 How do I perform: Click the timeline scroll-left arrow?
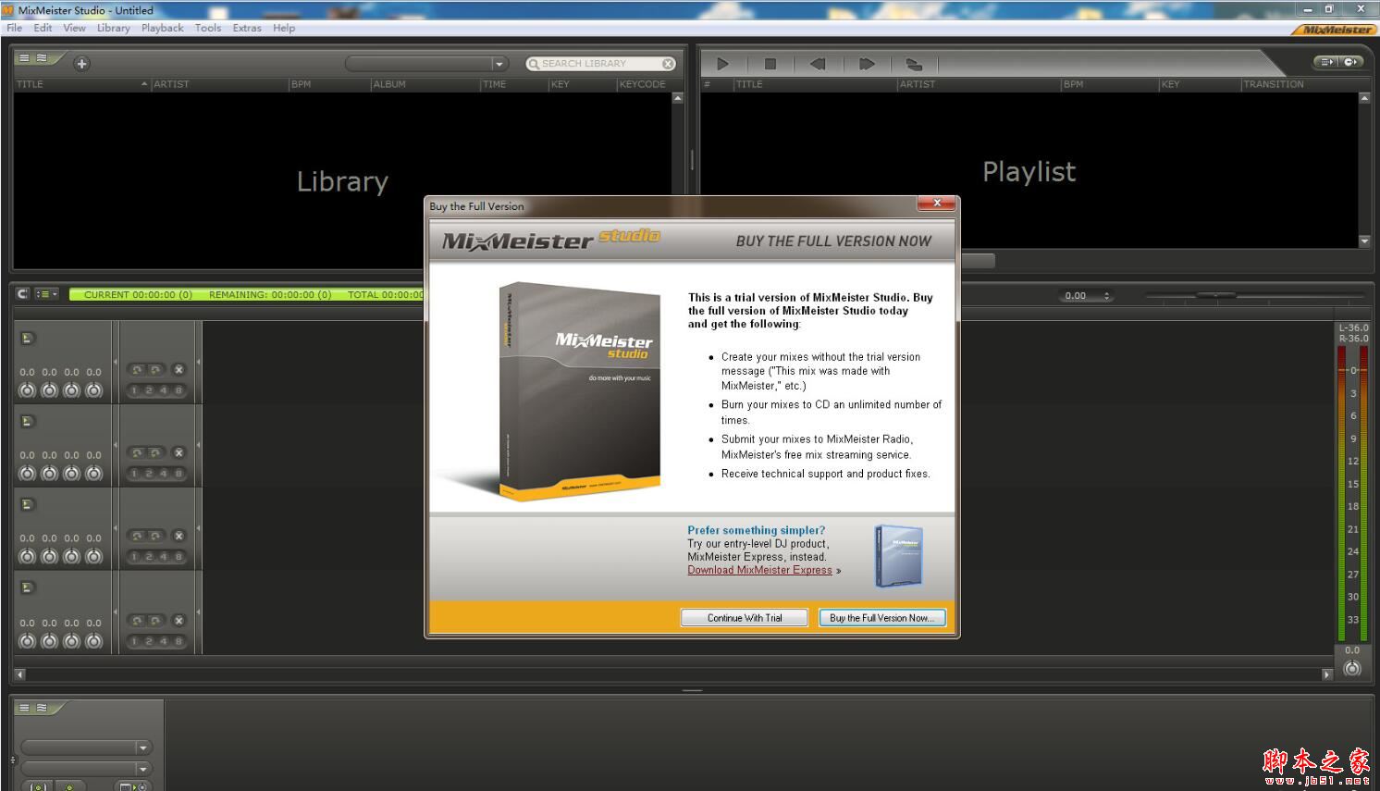tap(19, 674)
